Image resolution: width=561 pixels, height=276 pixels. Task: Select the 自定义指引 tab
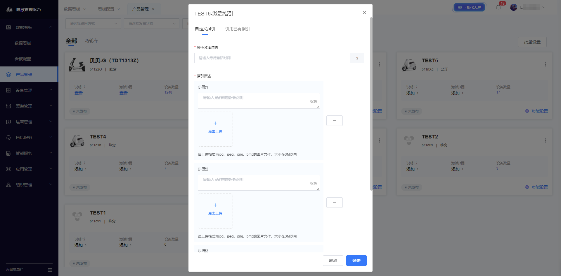point(205,29)
